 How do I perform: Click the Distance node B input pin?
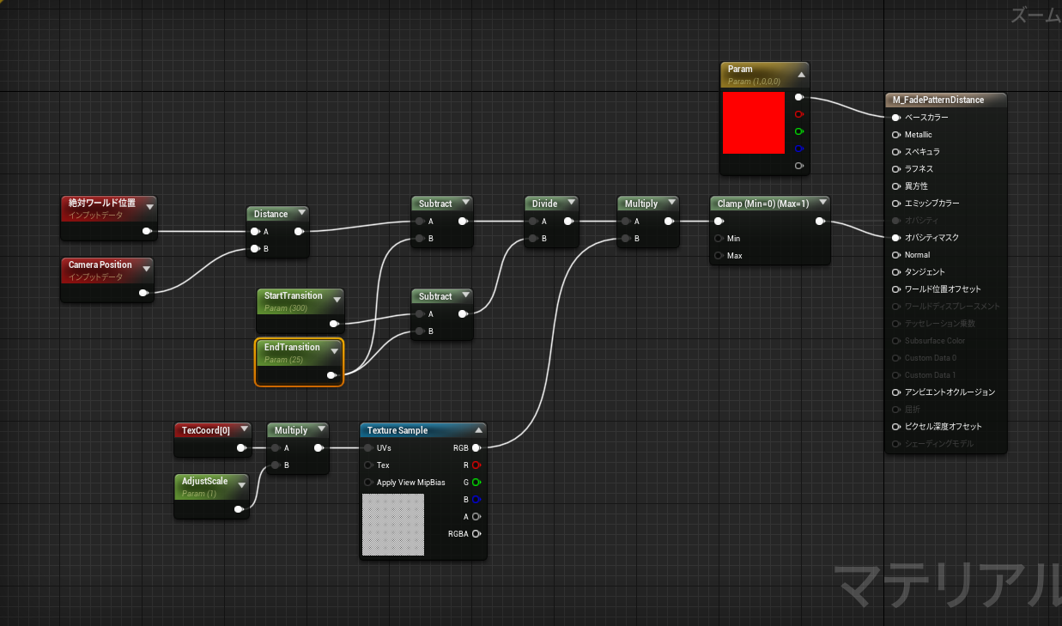(x=254, y=249)
